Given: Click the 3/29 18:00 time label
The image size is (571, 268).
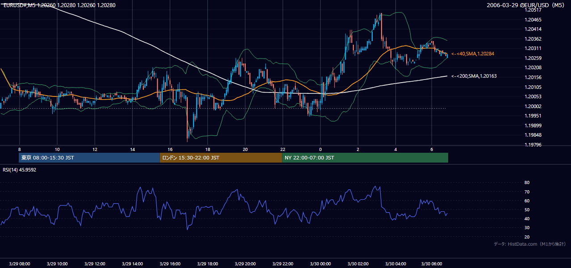Looking at the screenshot, I should (x=207, y=264).
